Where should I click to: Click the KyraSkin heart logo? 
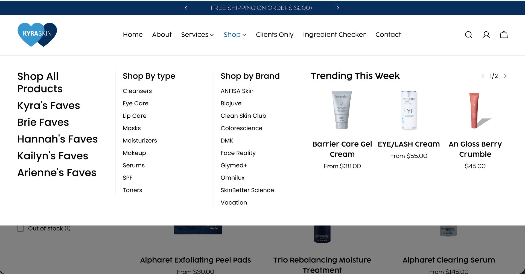pyautogui.click(x=37, y=35)
